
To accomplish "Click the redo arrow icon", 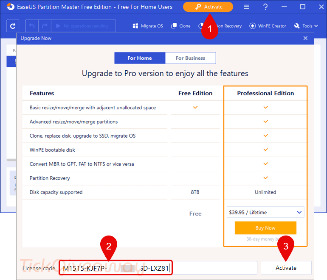I will 45,26.
